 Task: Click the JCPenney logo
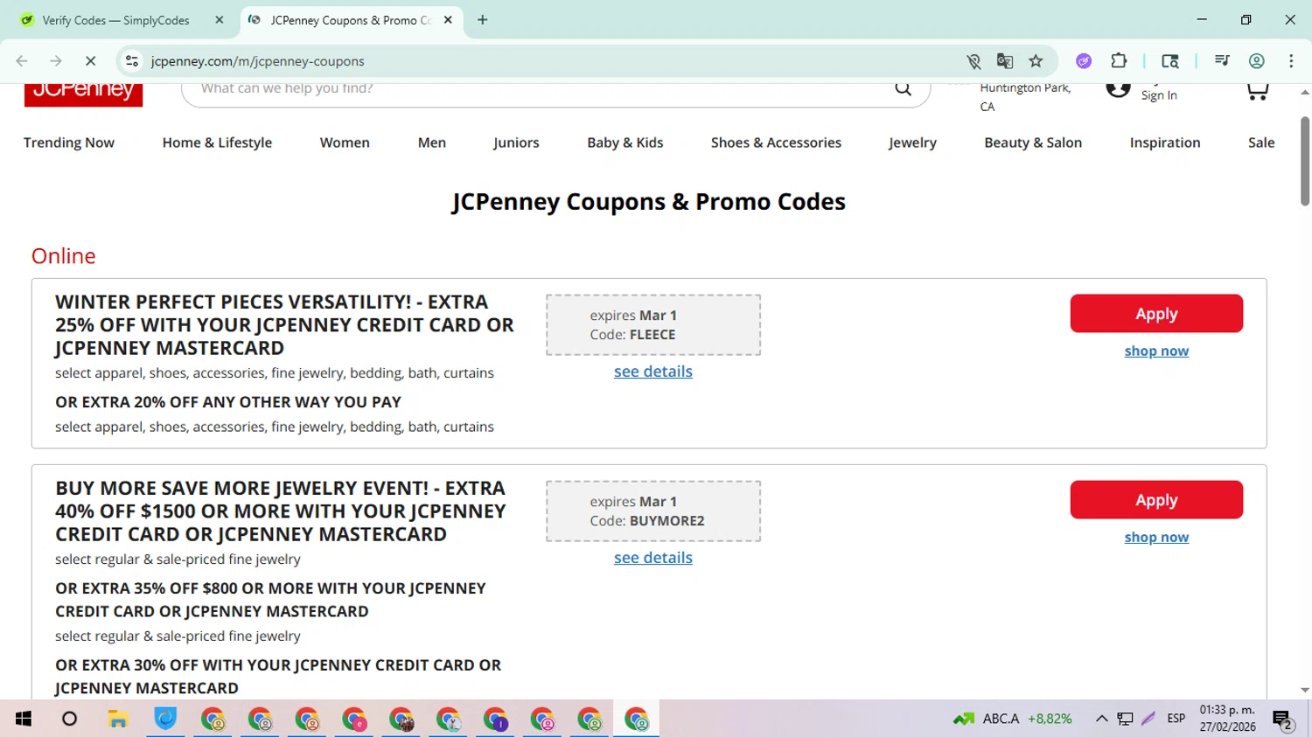pyautogui.click(x=83, y=94)
